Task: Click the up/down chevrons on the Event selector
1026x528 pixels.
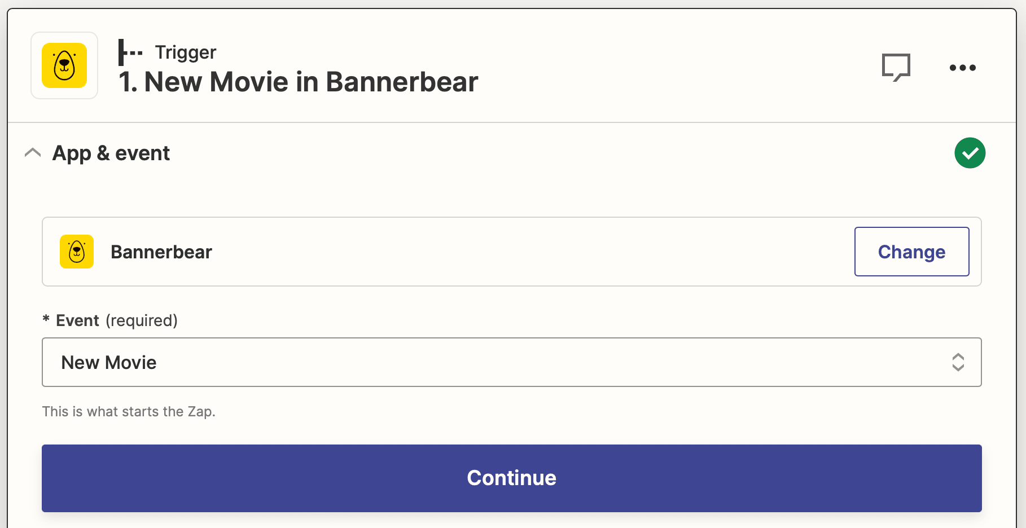Action: tap(958, 362)
